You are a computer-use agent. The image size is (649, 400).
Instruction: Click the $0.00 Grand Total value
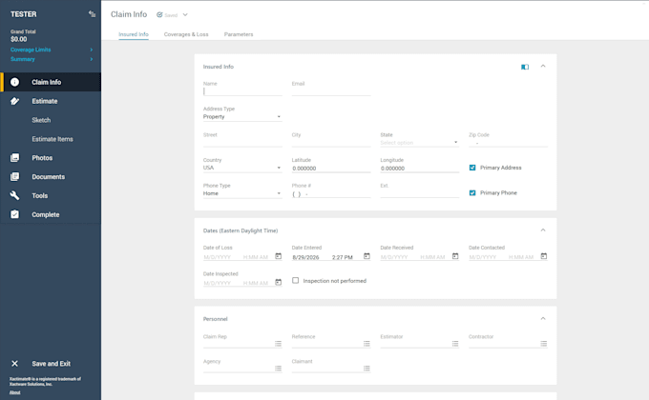[19, 39]
